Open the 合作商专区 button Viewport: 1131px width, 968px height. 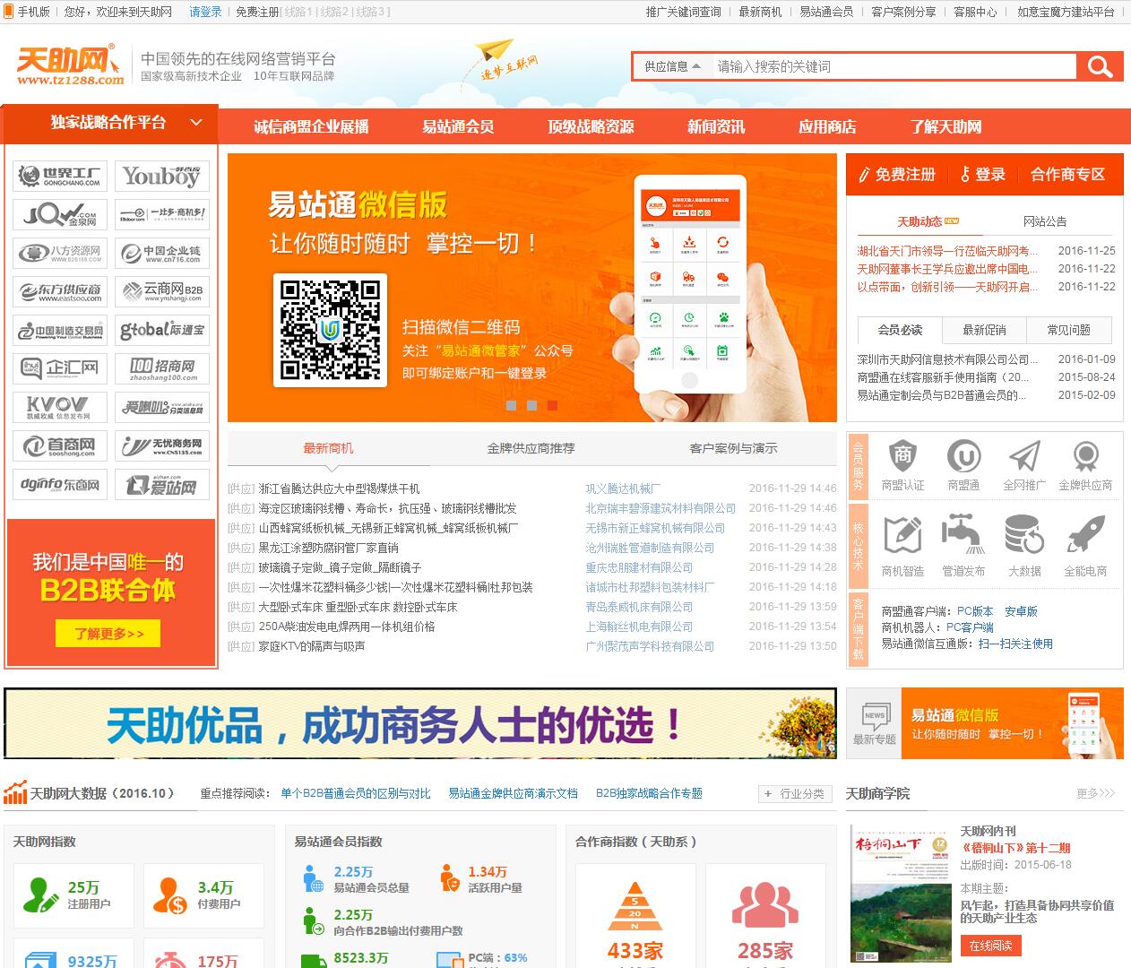point(1067,174)
